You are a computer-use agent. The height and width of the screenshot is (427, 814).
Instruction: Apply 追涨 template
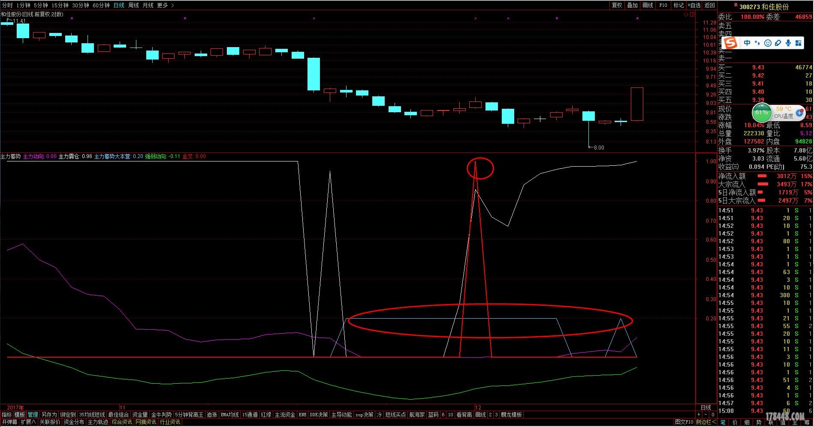point(212,415)
